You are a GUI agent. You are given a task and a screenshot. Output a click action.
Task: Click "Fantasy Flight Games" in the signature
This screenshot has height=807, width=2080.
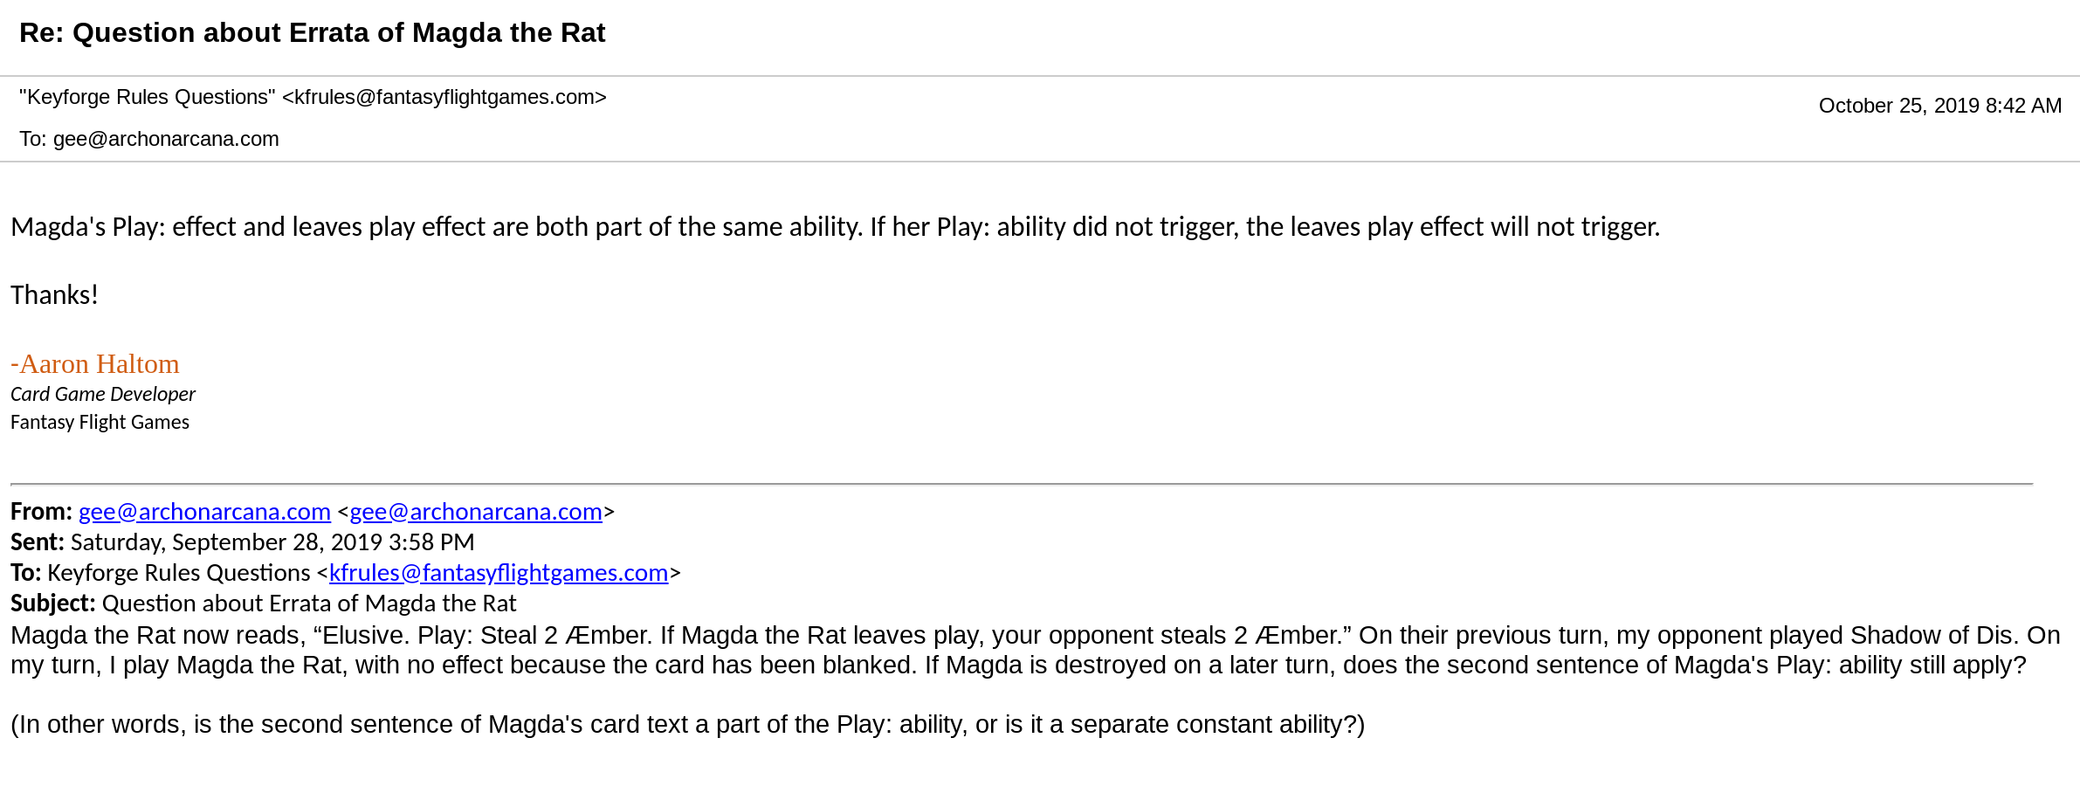[100, 423]
